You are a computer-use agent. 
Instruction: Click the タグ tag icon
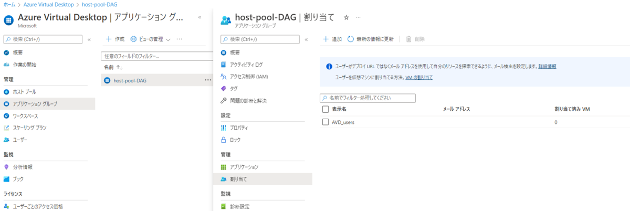point(224,89)
